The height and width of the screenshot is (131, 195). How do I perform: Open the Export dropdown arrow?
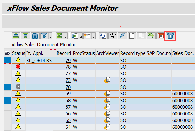(x=81, y=37)
